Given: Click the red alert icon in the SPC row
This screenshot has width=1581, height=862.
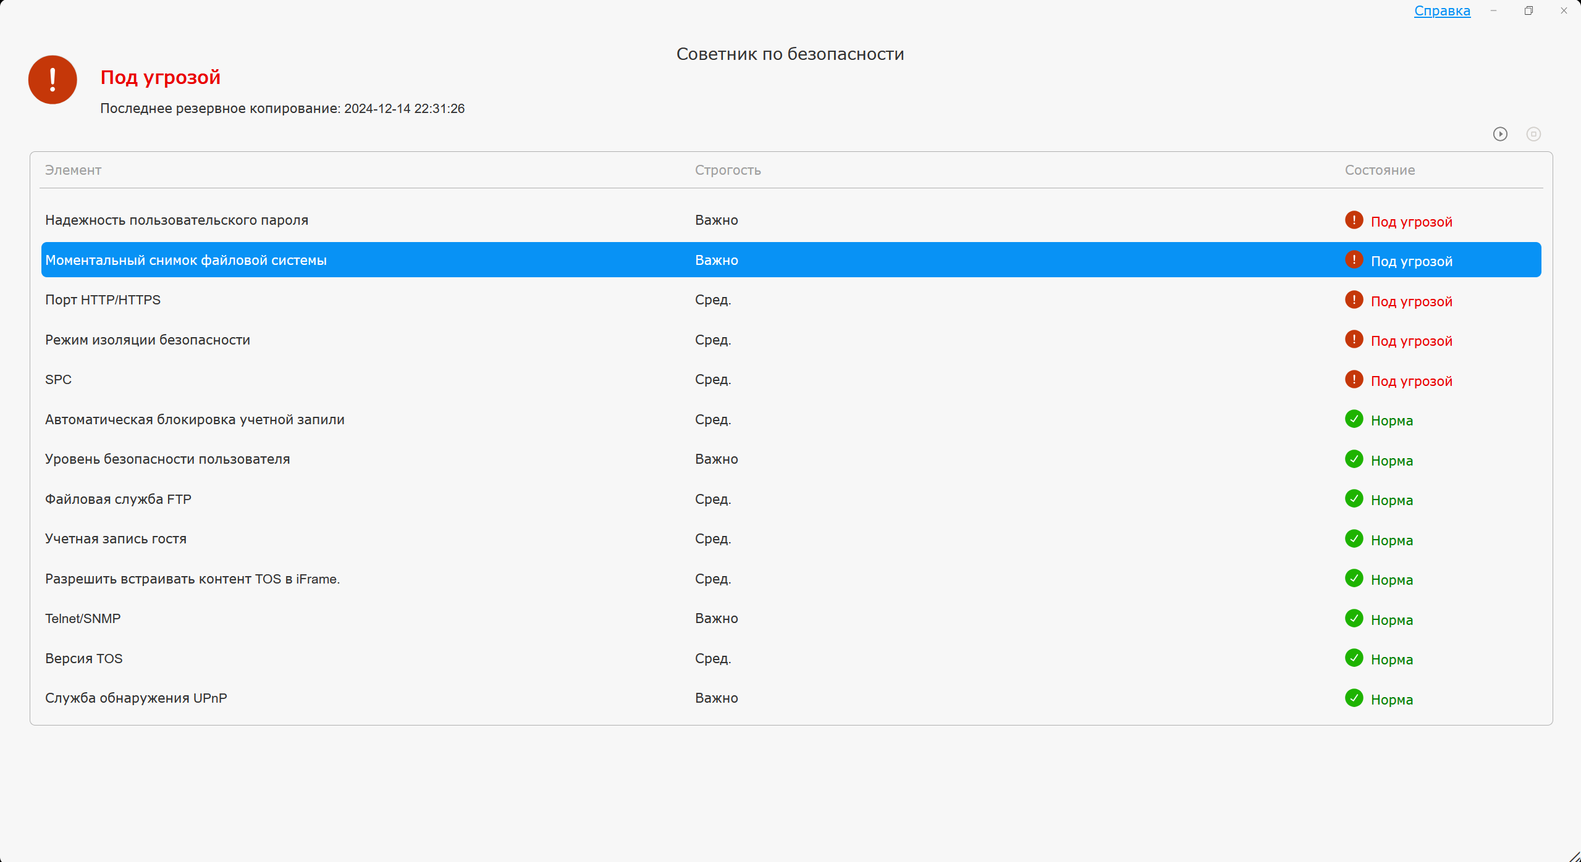Looking at the screenshot, I should tap(1354, 379).
